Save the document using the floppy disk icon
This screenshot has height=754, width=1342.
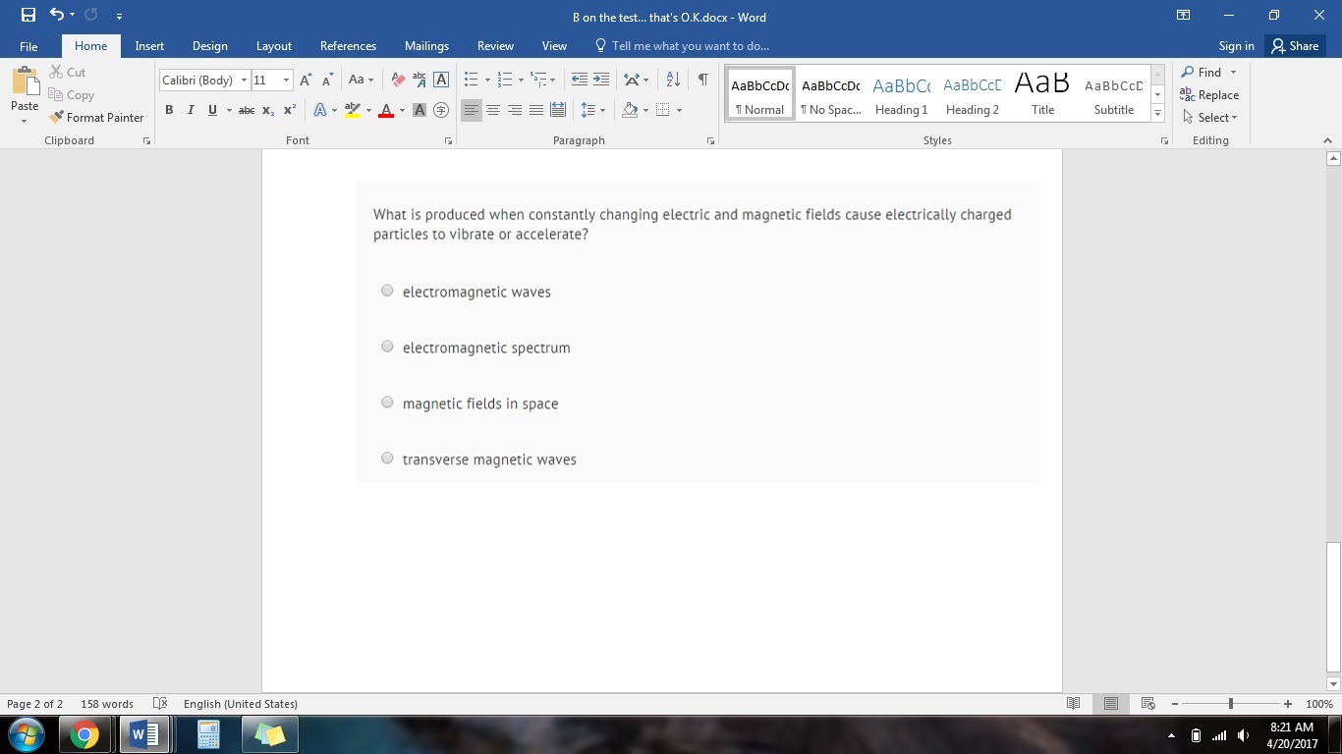point(28,16)
